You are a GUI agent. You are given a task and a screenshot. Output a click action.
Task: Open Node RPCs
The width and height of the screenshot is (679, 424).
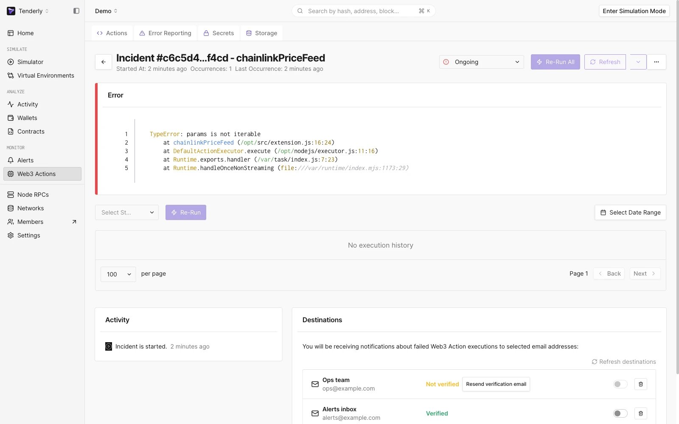coord(42,195)
